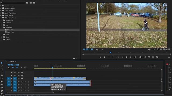Select the Slip tool
This screenshot has width=172, height=96.
[x=2, y=85]
